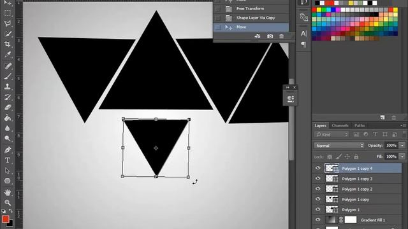Expand the collapsed floating panel arrows
The height and width of the screenshot is (229, 408).
288,88
